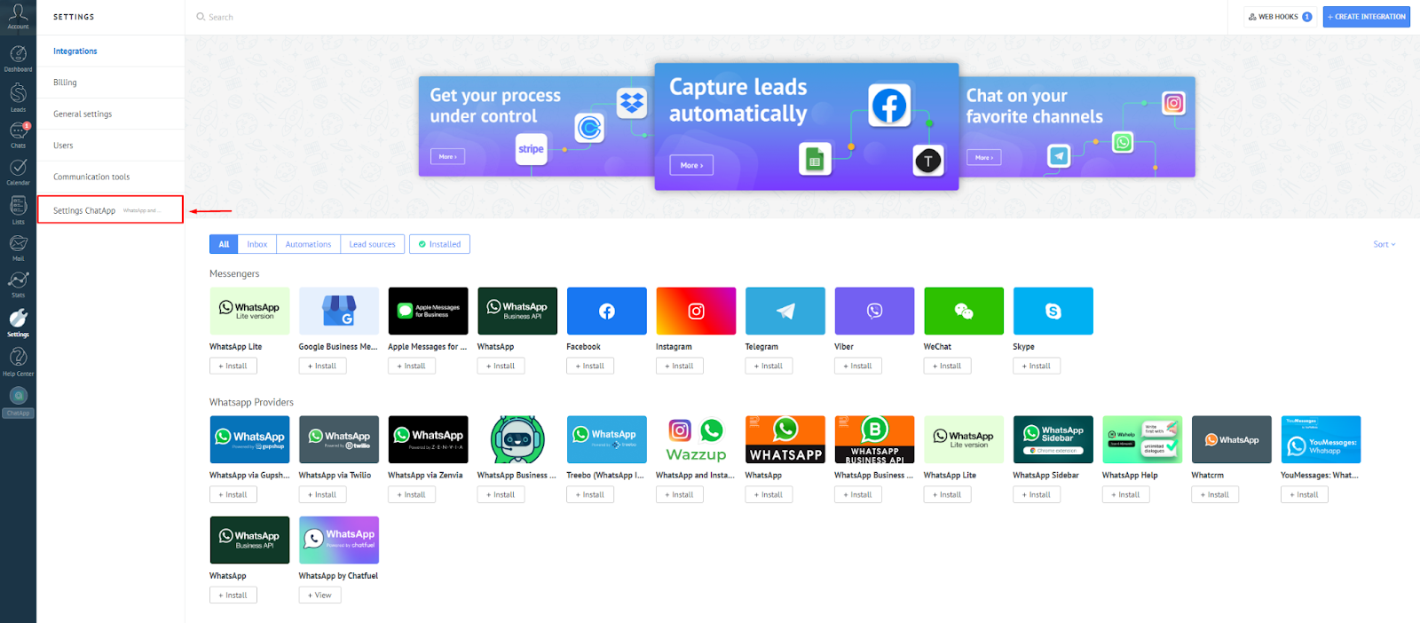Click More on process control banner
Image resolution: width=1420 pixels, height=623 pixels.
coord(447,156)
